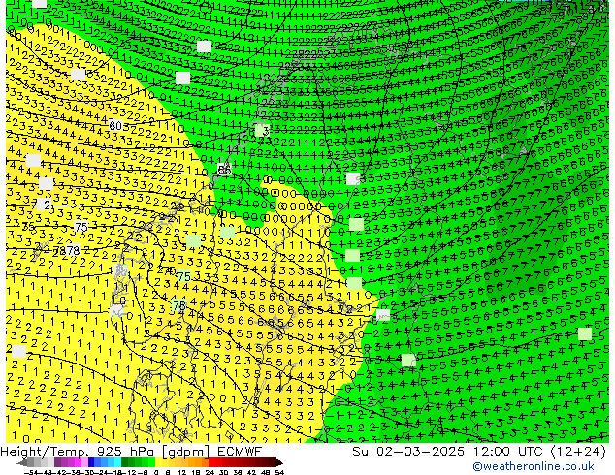Pick the dark purple swatch in the legend
This screenshot has height=475, width=615.
[57, 461]
